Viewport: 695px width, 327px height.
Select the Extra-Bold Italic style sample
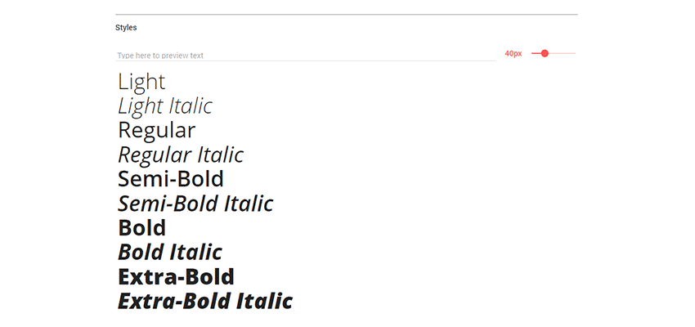[x=205, y=301]
